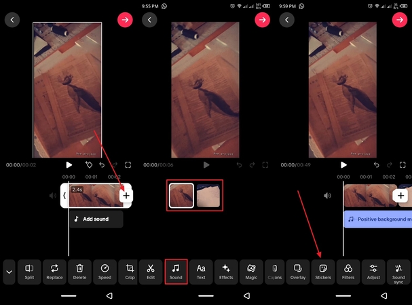Tap the video preview in the left screen
Image resolution: width=412 pixels, height=305 pixels.
tap(67, 90)
